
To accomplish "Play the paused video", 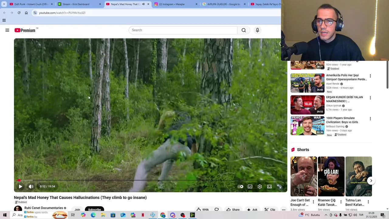I will click(20, 186).
